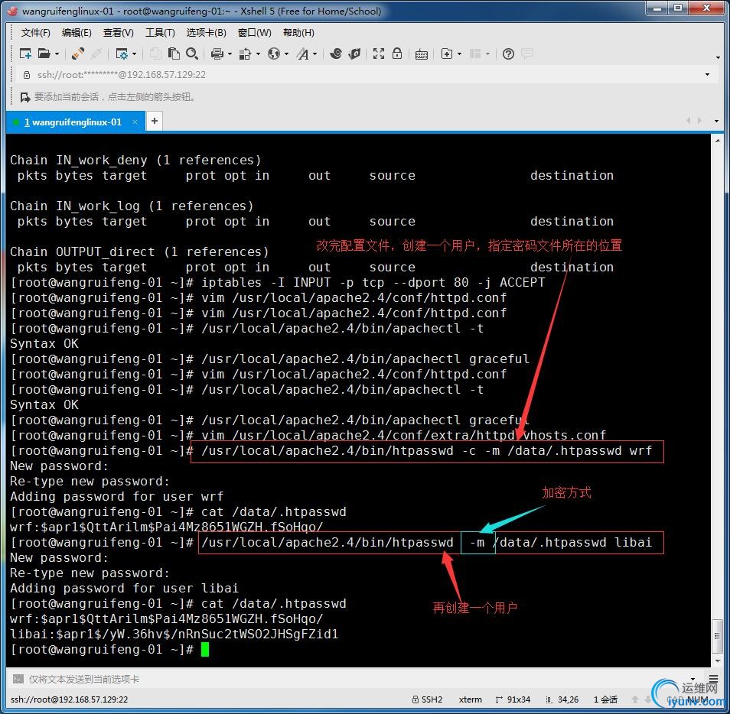
Task: Click the terminal scrollbar up arrow
Action: click(x=718, y=141)
